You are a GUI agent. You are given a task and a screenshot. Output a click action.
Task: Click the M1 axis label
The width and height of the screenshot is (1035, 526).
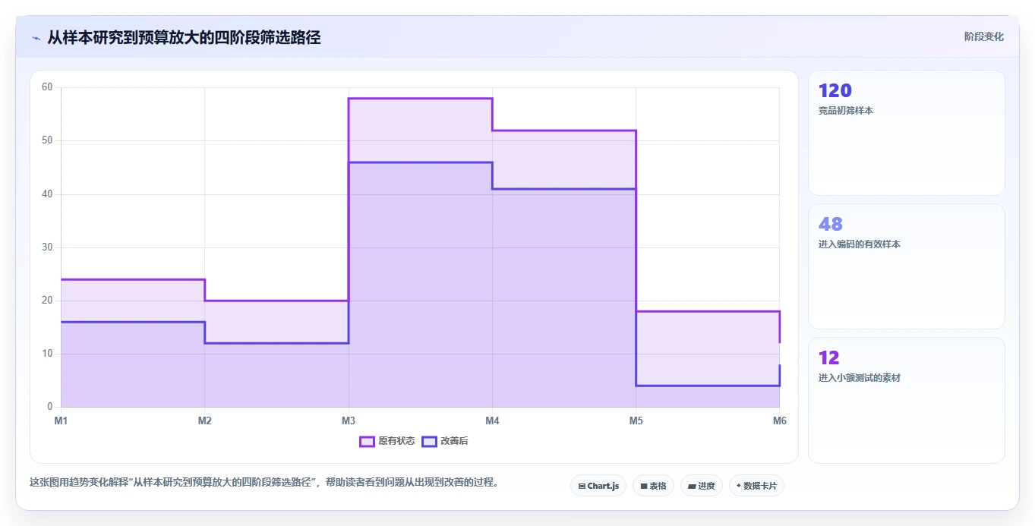click(x=61, y=420)
